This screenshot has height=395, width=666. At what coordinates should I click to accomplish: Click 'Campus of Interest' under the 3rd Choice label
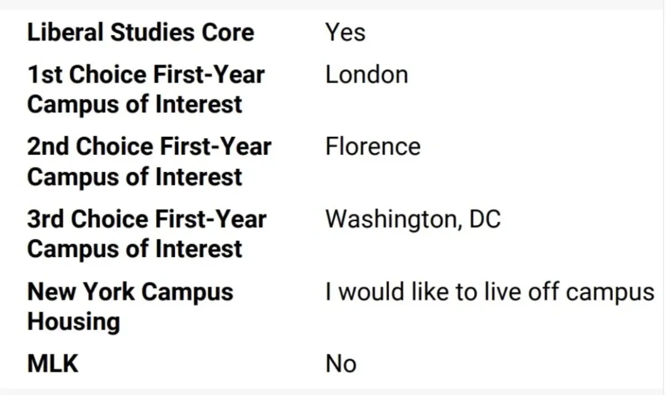tap(134, 249)
